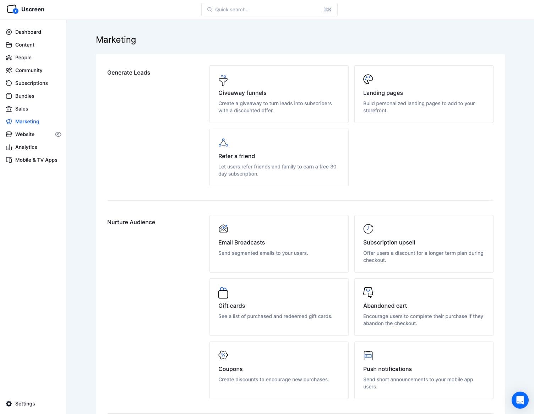The height and width of the screenshot is (414, 534).
Task: Click the Subscription upsell clock icon
Action: pyautogui.click(x=368, y=229)
